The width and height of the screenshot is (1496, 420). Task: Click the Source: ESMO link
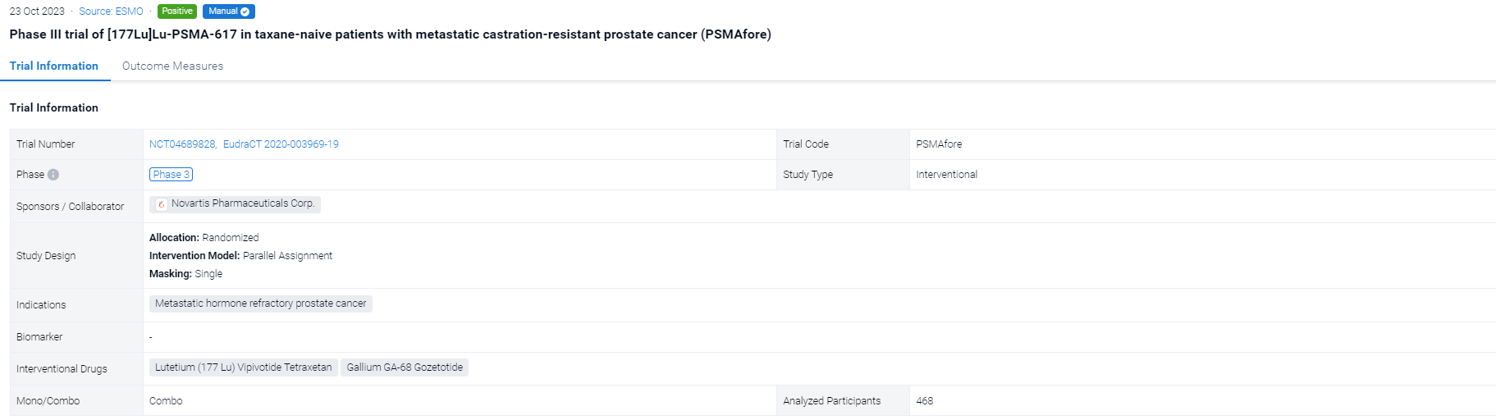click(111, 11)
